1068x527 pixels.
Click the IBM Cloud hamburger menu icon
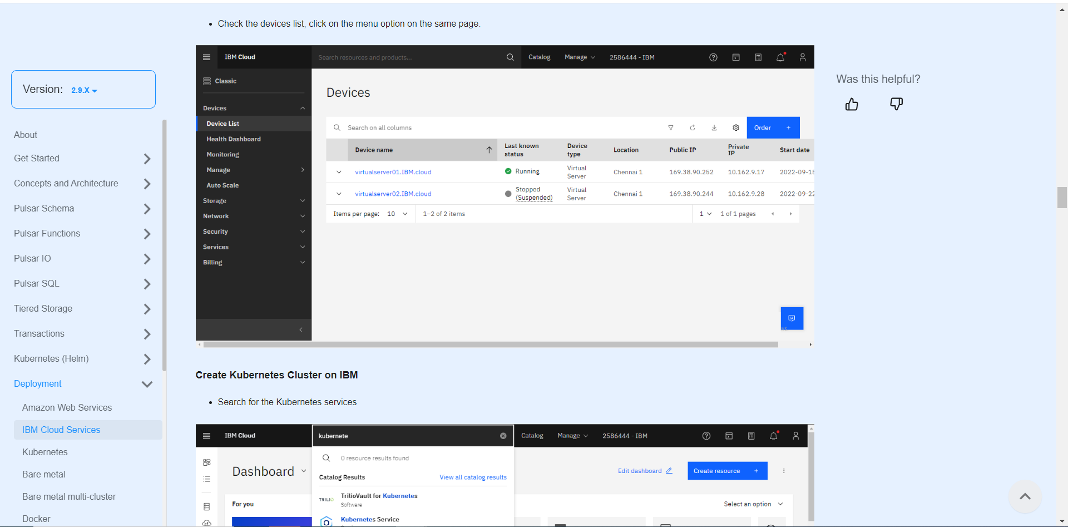206,57
